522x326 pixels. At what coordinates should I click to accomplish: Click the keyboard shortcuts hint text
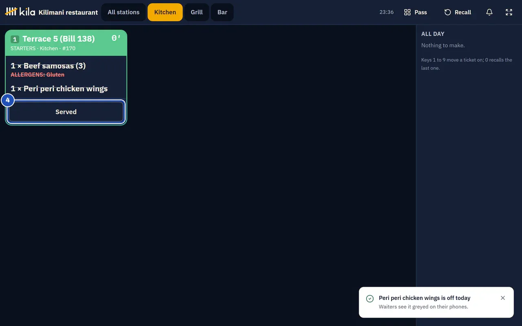coord(467,64)
